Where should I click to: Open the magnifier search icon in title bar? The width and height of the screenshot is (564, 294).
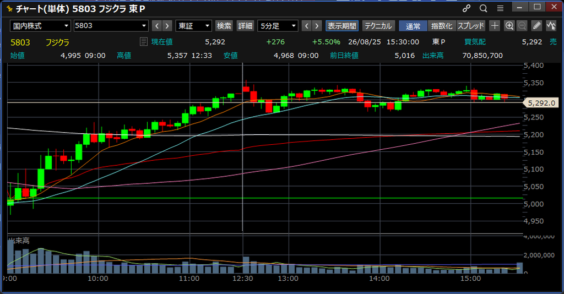coord(484,8)
